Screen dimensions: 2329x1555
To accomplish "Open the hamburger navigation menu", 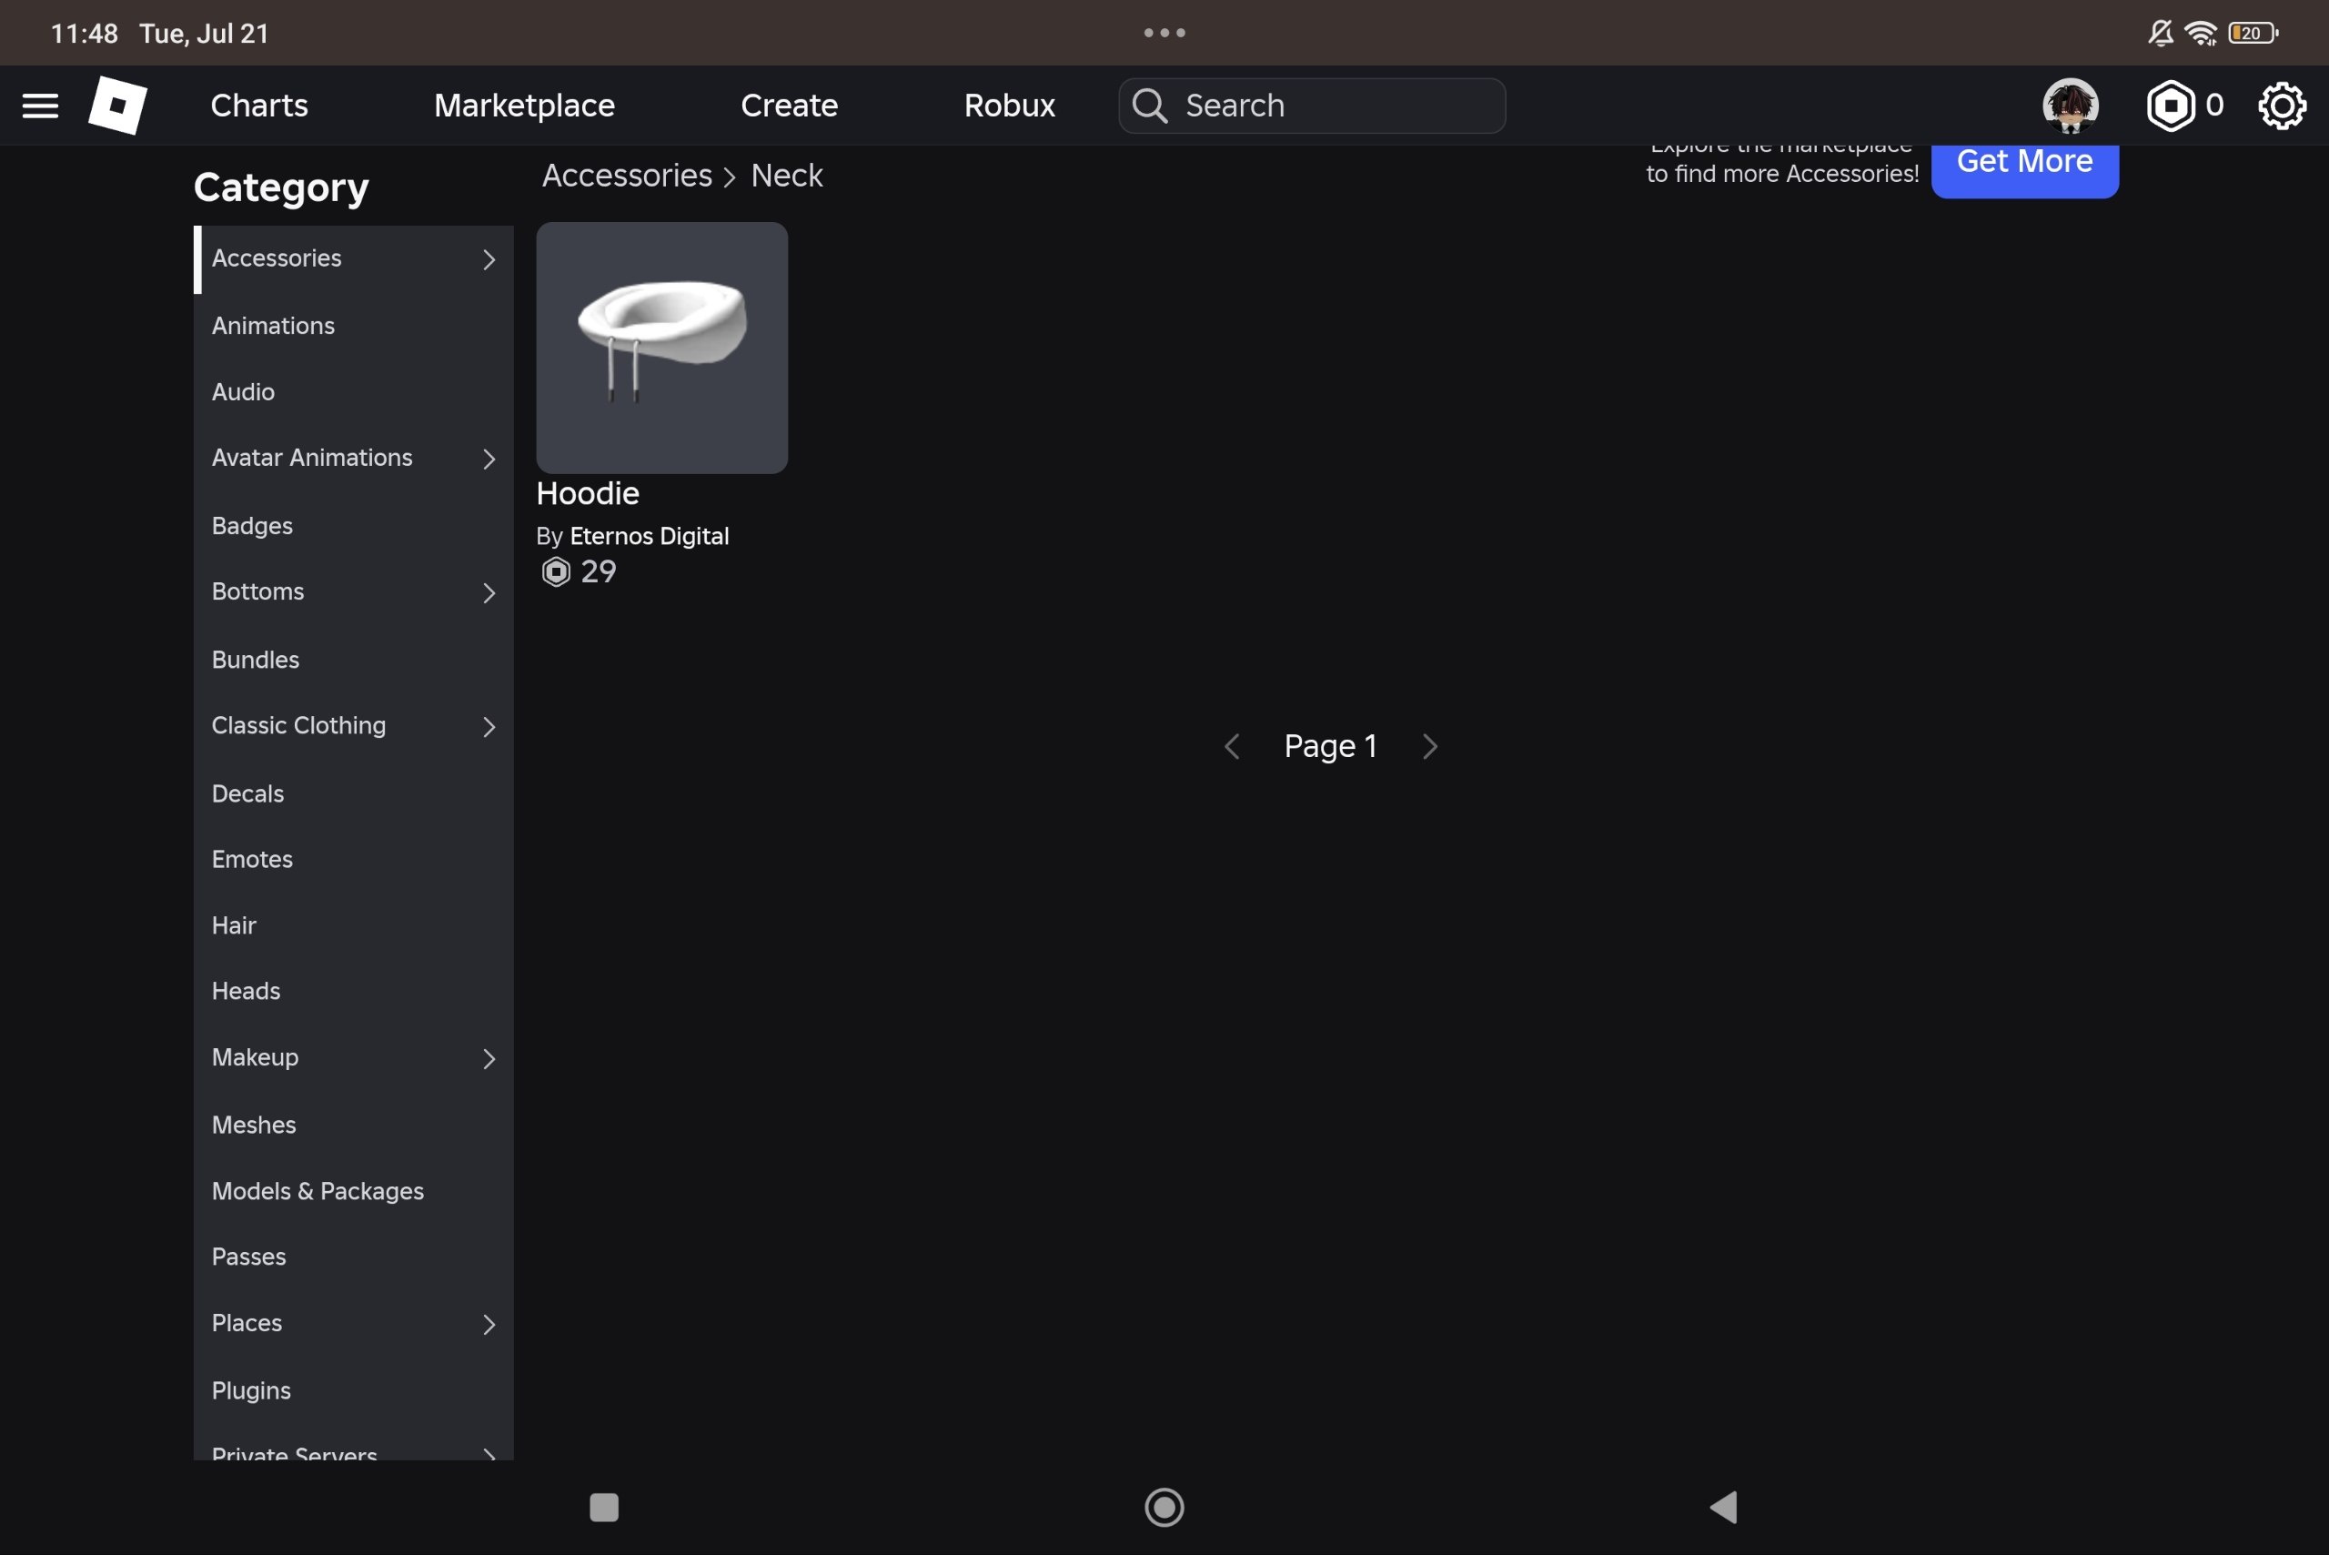I will [41, 106].
